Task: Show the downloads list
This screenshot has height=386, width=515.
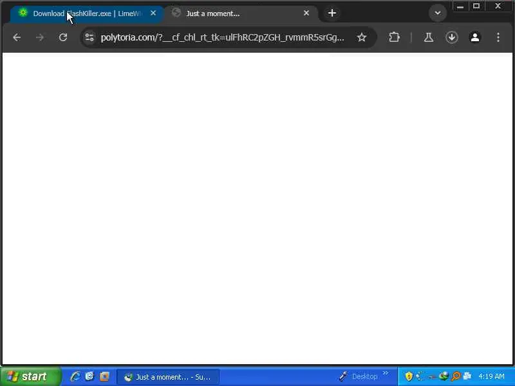Action: [452, 37]
